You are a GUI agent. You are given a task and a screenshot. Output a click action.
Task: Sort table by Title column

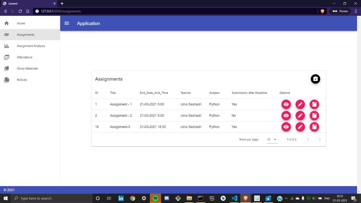[x=113, y=93]
